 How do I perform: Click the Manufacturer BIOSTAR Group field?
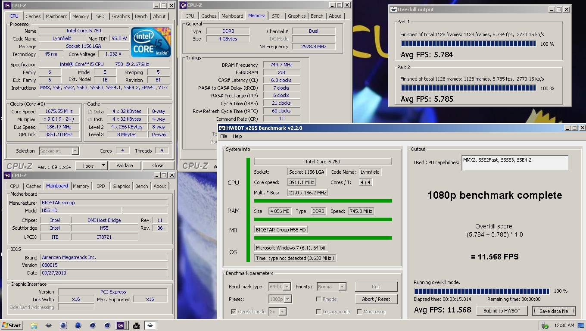tap(103, 203)
